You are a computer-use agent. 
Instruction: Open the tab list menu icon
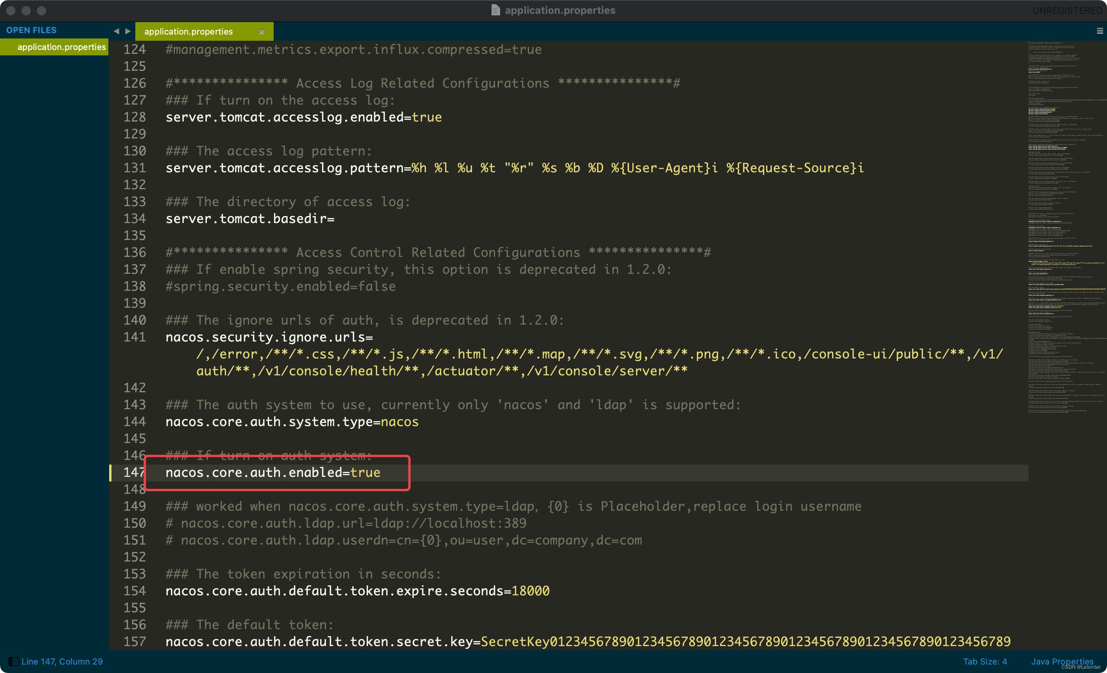(x=1099, y=31)
